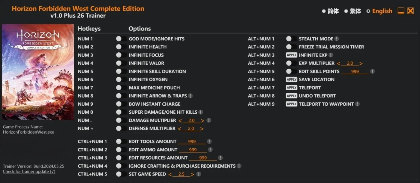Click the info icon next to Infinite EXP

[331, 55]
